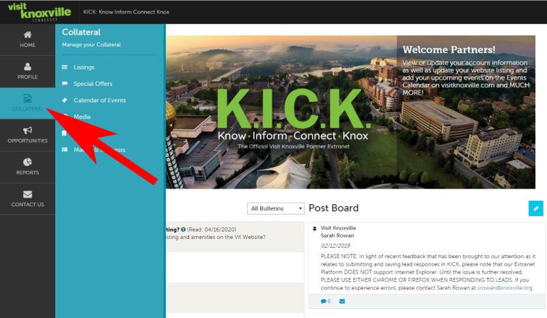Open Special Offers in Collateral menu
The image size is (547, 318).
93,84
